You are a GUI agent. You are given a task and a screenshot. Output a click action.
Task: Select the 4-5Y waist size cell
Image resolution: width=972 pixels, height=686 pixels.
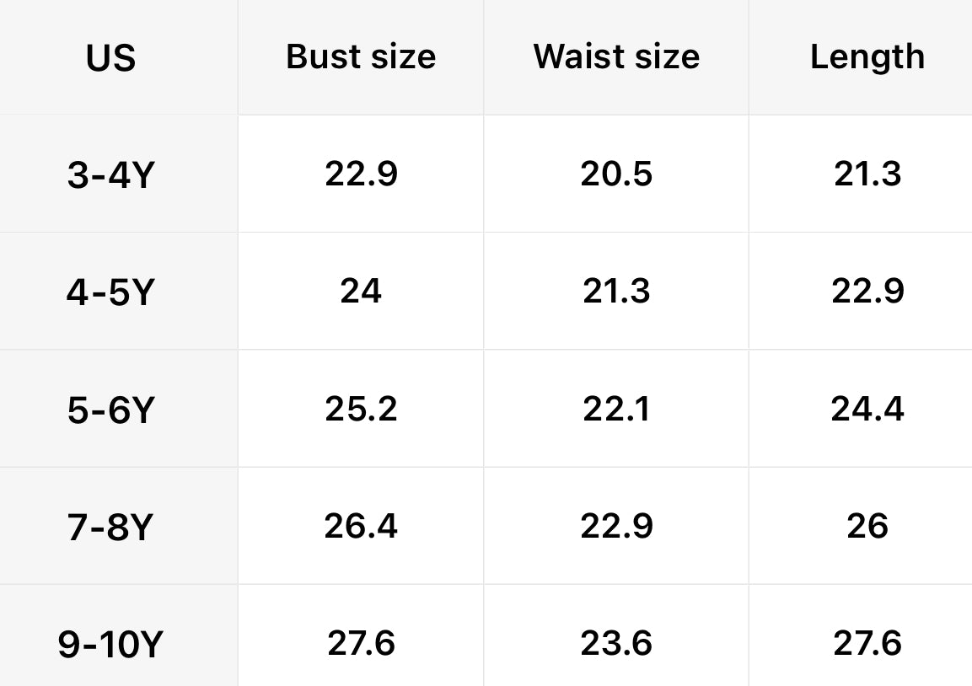(616, 292)
